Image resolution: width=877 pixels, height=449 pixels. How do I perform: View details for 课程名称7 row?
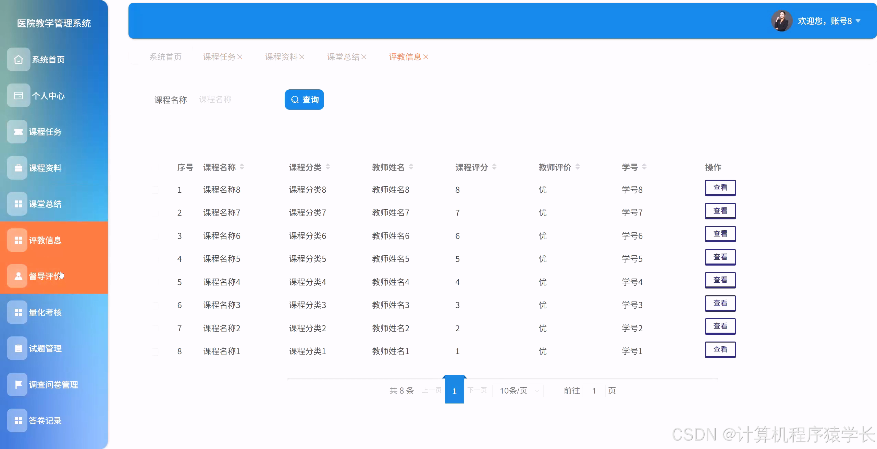[x=720, y=211]
